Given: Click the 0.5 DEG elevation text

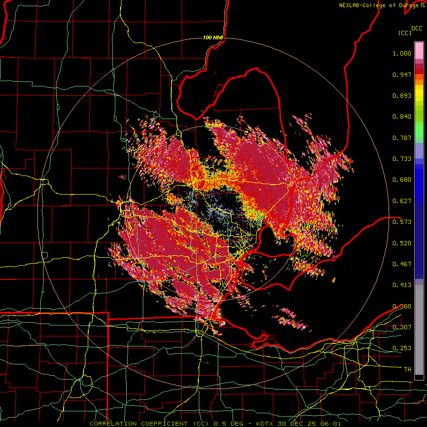Looking at the screenshot, I should [228, 424].
